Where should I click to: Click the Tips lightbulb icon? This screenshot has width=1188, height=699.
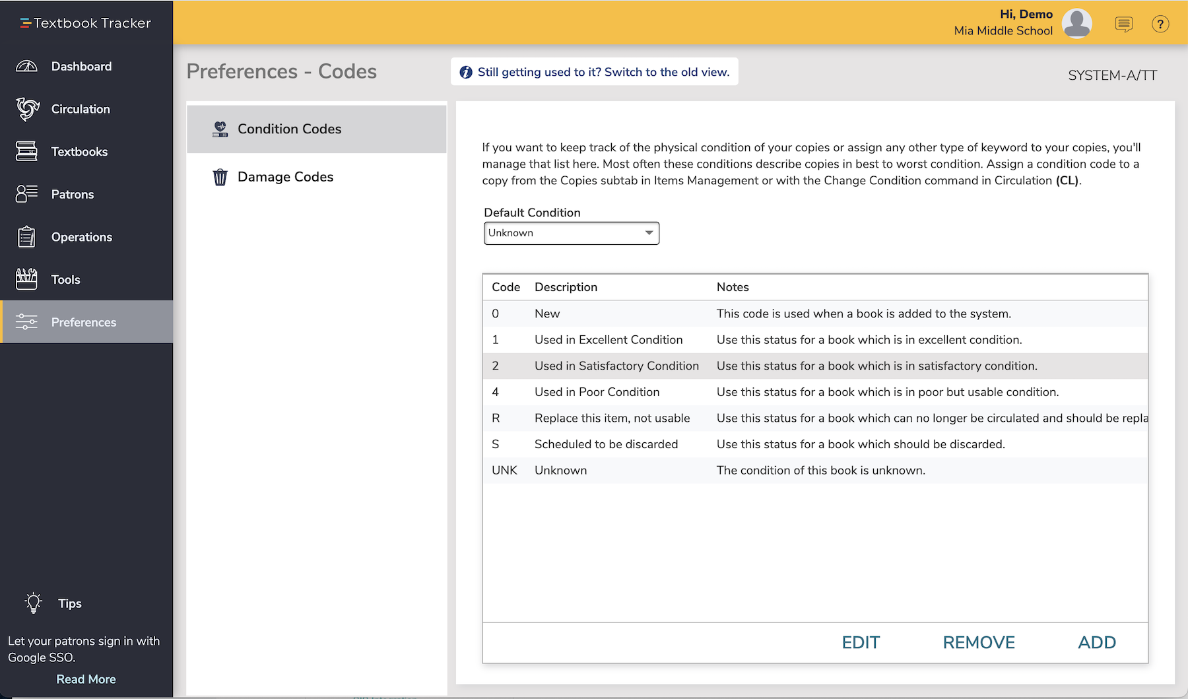[x=33, y=603]
